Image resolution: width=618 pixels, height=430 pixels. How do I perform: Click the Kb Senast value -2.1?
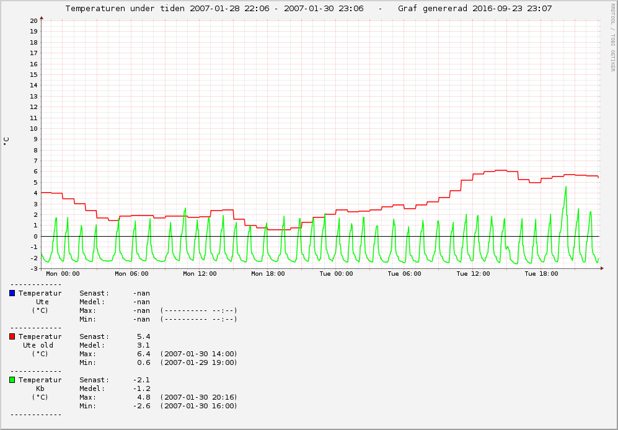point(141,380)
